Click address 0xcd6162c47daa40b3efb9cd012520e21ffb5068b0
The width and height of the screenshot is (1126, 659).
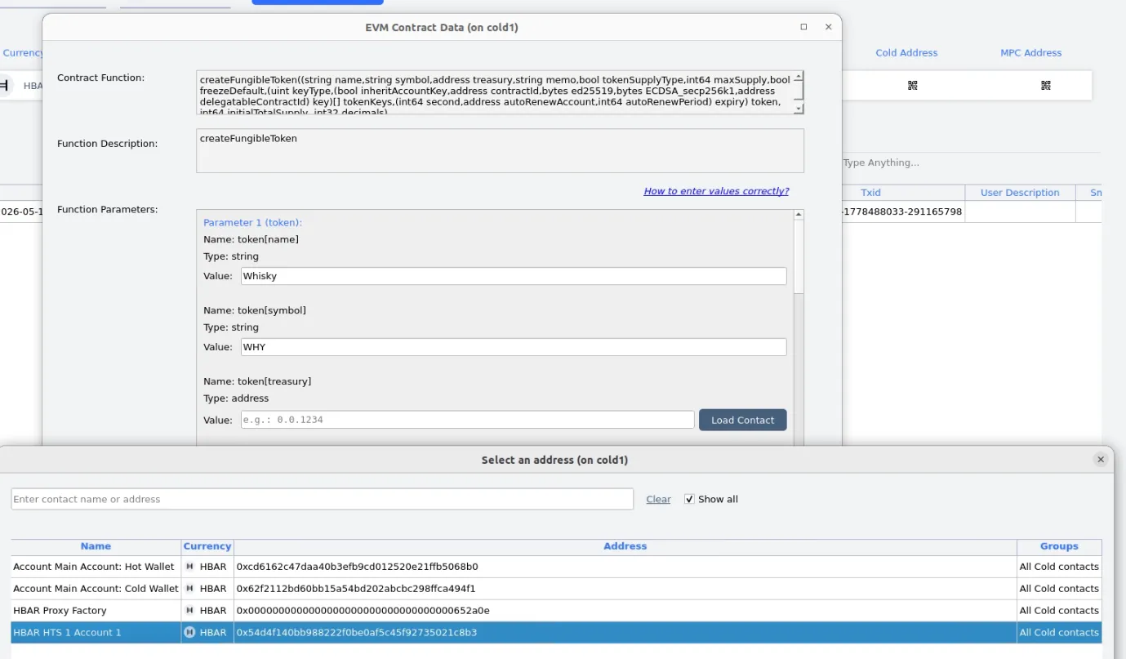(x=357, y=567)
